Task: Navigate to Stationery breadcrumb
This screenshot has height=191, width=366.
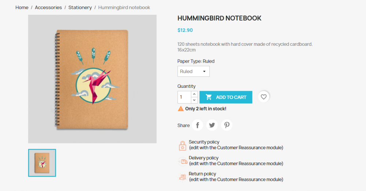Action: click(x=80, y=7)
